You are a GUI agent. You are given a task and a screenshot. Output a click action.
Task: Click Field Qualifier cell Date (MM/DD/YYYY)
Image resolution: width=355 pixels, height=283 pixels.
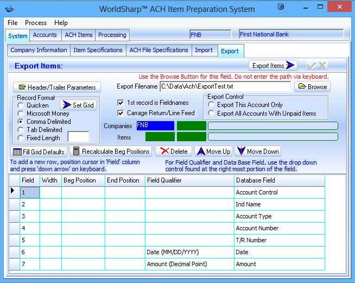coord(189,252)
